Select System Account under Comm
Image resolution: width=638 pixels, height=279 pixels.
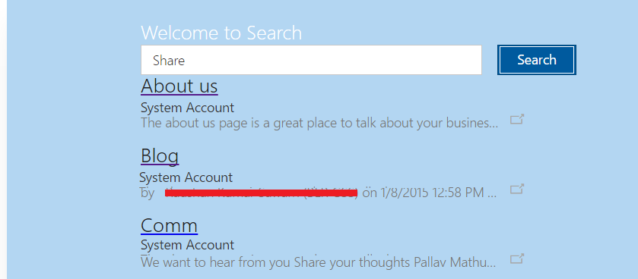pos(187,245)
